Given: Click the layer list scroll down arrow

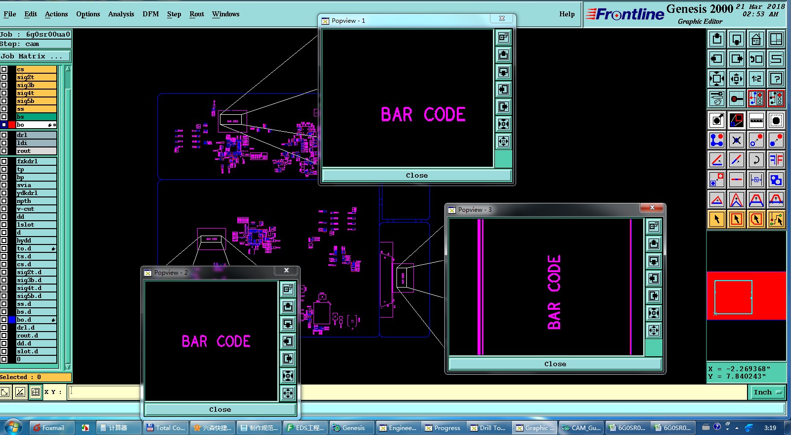Looking at the screenshot, I should pos(68,367).
